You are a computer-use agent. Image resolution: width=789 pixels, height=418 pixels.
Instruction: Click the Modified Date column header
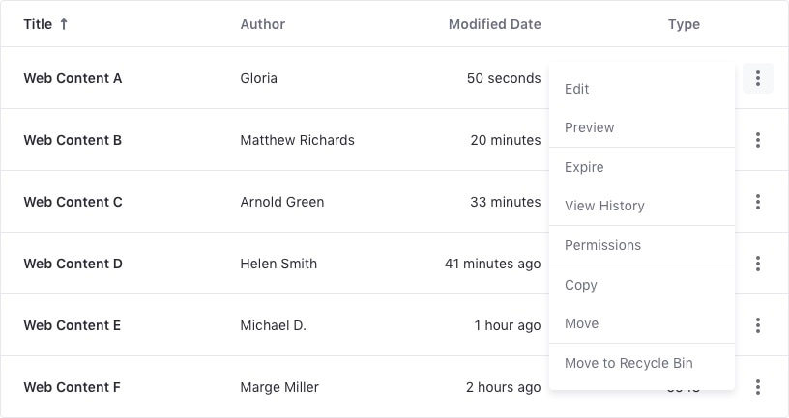[494, 24]
